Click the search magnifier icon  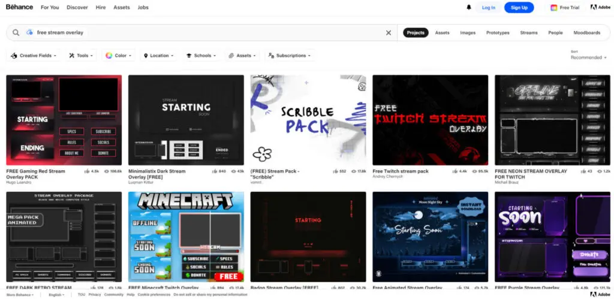tap(16, 33)
